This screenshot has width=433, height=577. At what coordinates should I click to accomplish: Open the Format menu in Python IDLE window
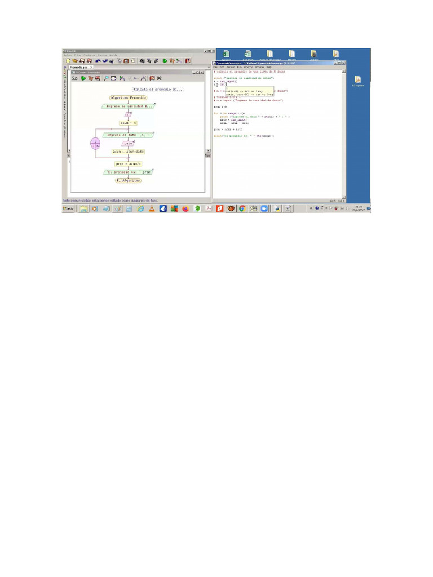[231, 68]
